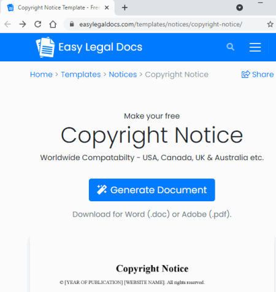Viewport: 276px width, 292px height.
Task: Click the Easy Legal Docs logo icon
Action: coord(45,47)
